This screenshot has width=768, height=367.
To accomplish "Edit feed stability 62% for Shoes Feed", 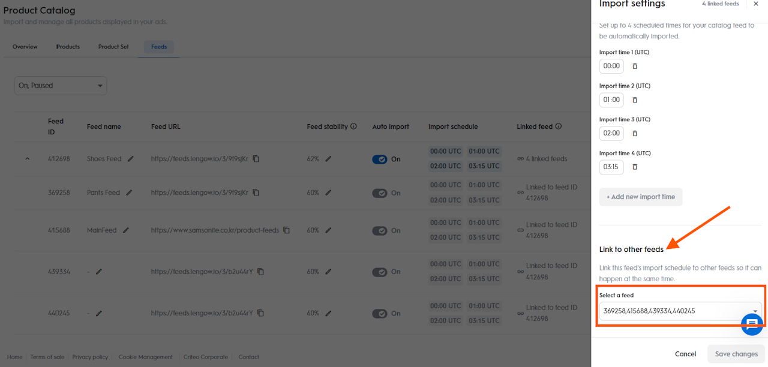I will (x=328, y=159).
